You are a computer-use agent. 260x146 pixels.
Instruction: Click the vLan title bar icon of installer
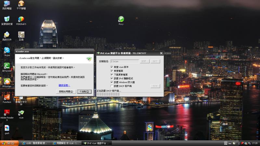(x=98, y=53)
